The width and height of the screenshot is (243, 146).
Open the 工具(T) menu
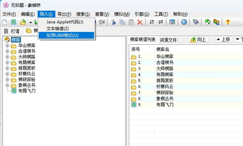pos(161,14)
